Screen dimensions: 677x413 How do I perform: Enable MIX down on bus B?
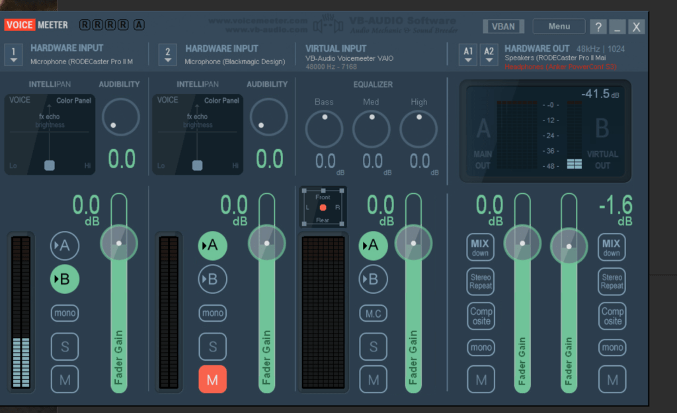click(612, 247)
